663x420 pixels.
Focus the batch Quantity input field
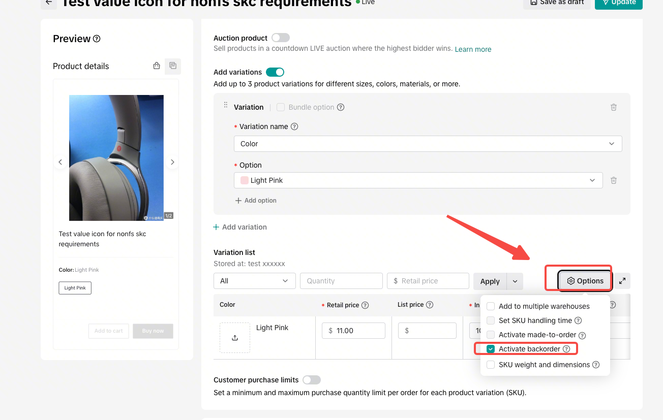click(341, 281)
